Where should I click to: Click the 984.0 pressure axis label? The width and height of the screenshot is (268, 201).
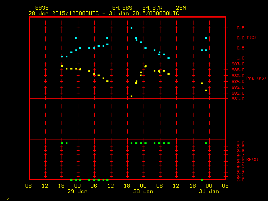[x=238, y=82]
